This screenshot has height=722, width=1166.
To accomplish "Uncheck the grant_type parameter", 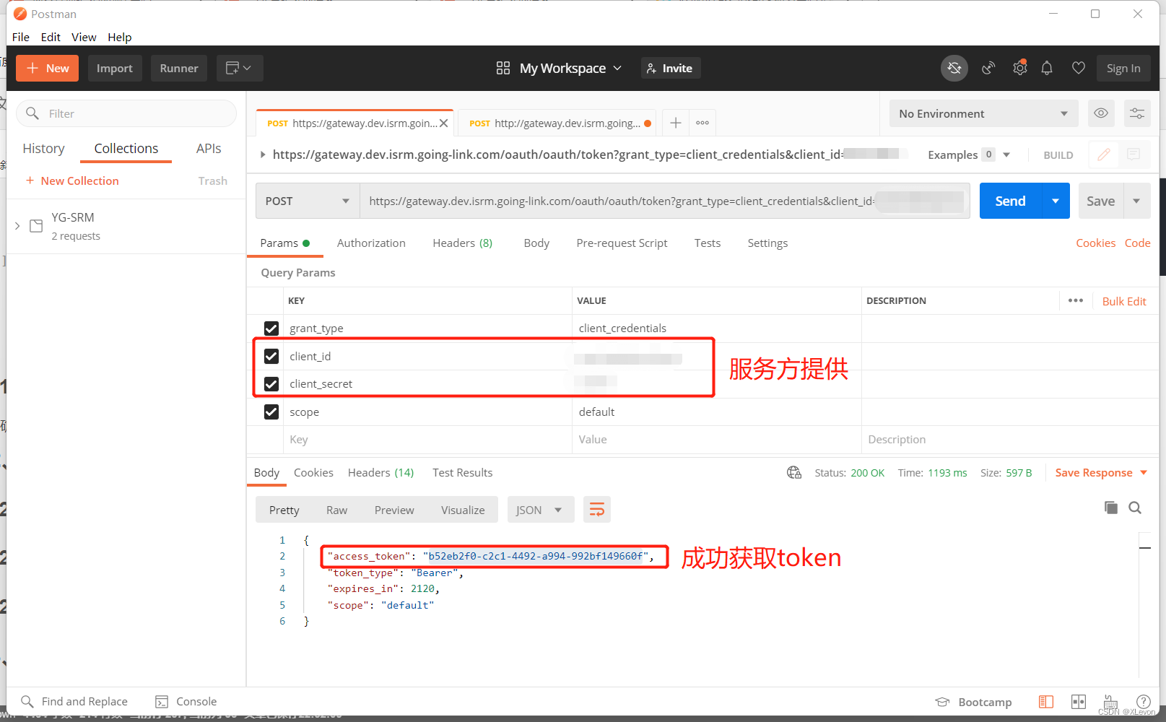I will [x=271, y=329].
